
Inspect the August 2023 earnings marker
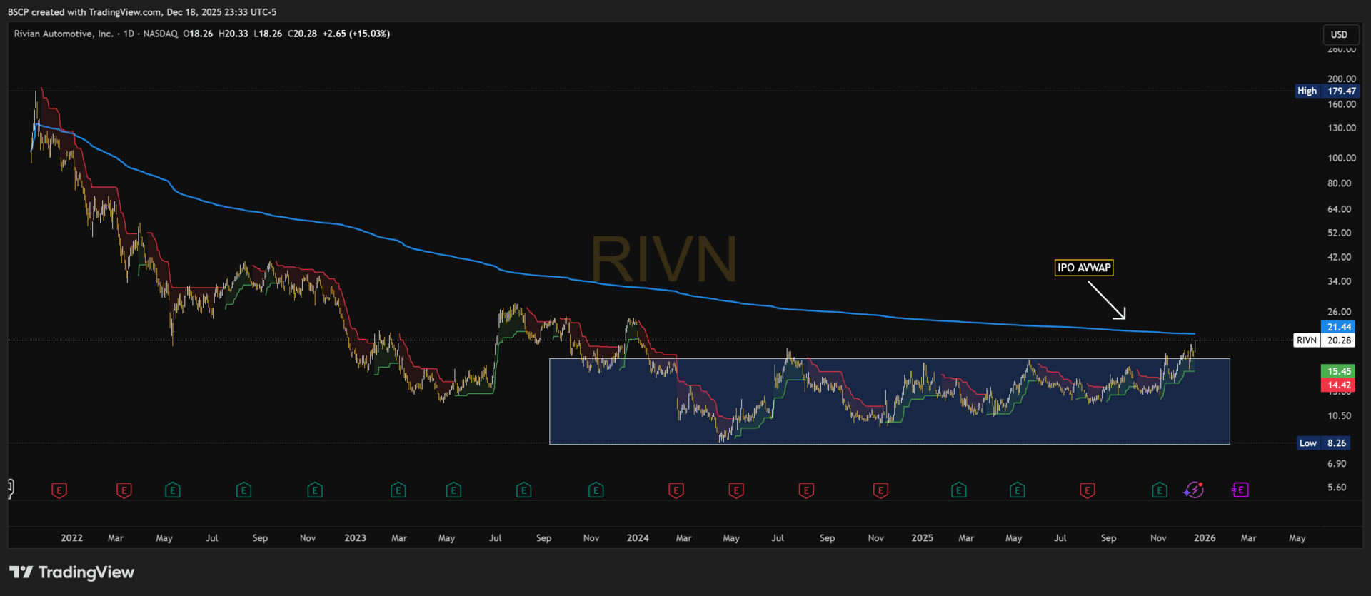click(x=524, y=490)
